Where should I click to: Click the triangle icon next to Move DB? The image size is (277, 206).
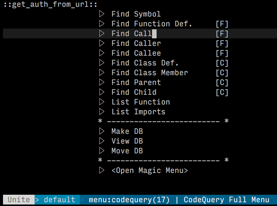102,151
